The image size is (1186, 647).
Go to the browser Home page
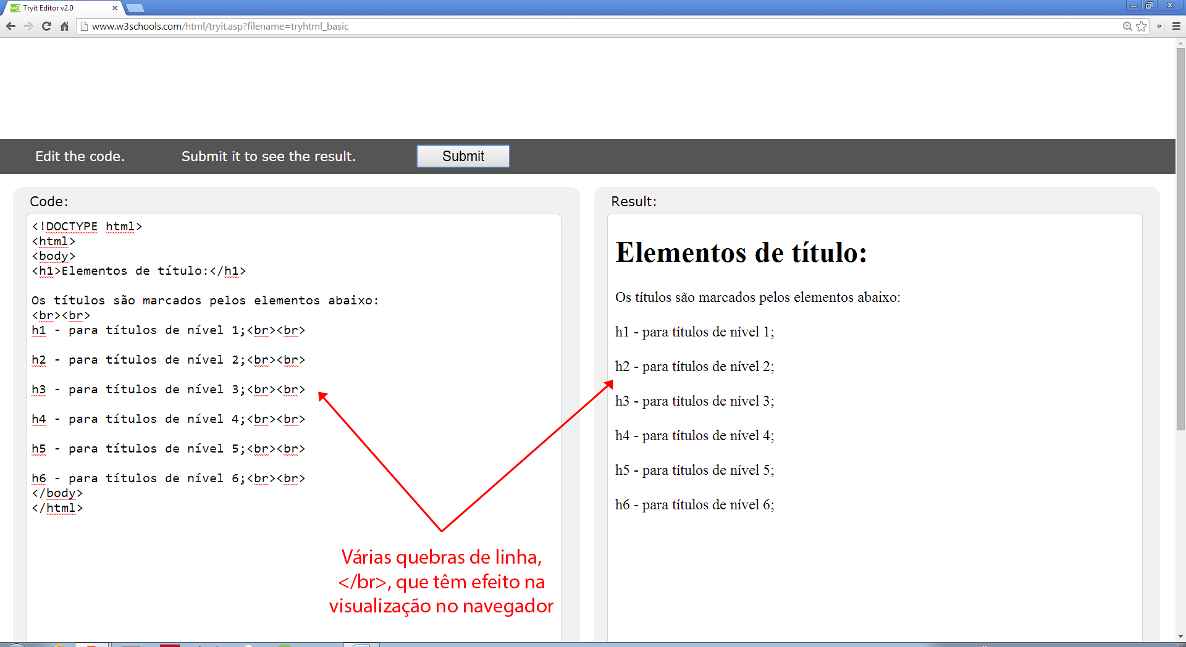[x=64, y=27]
